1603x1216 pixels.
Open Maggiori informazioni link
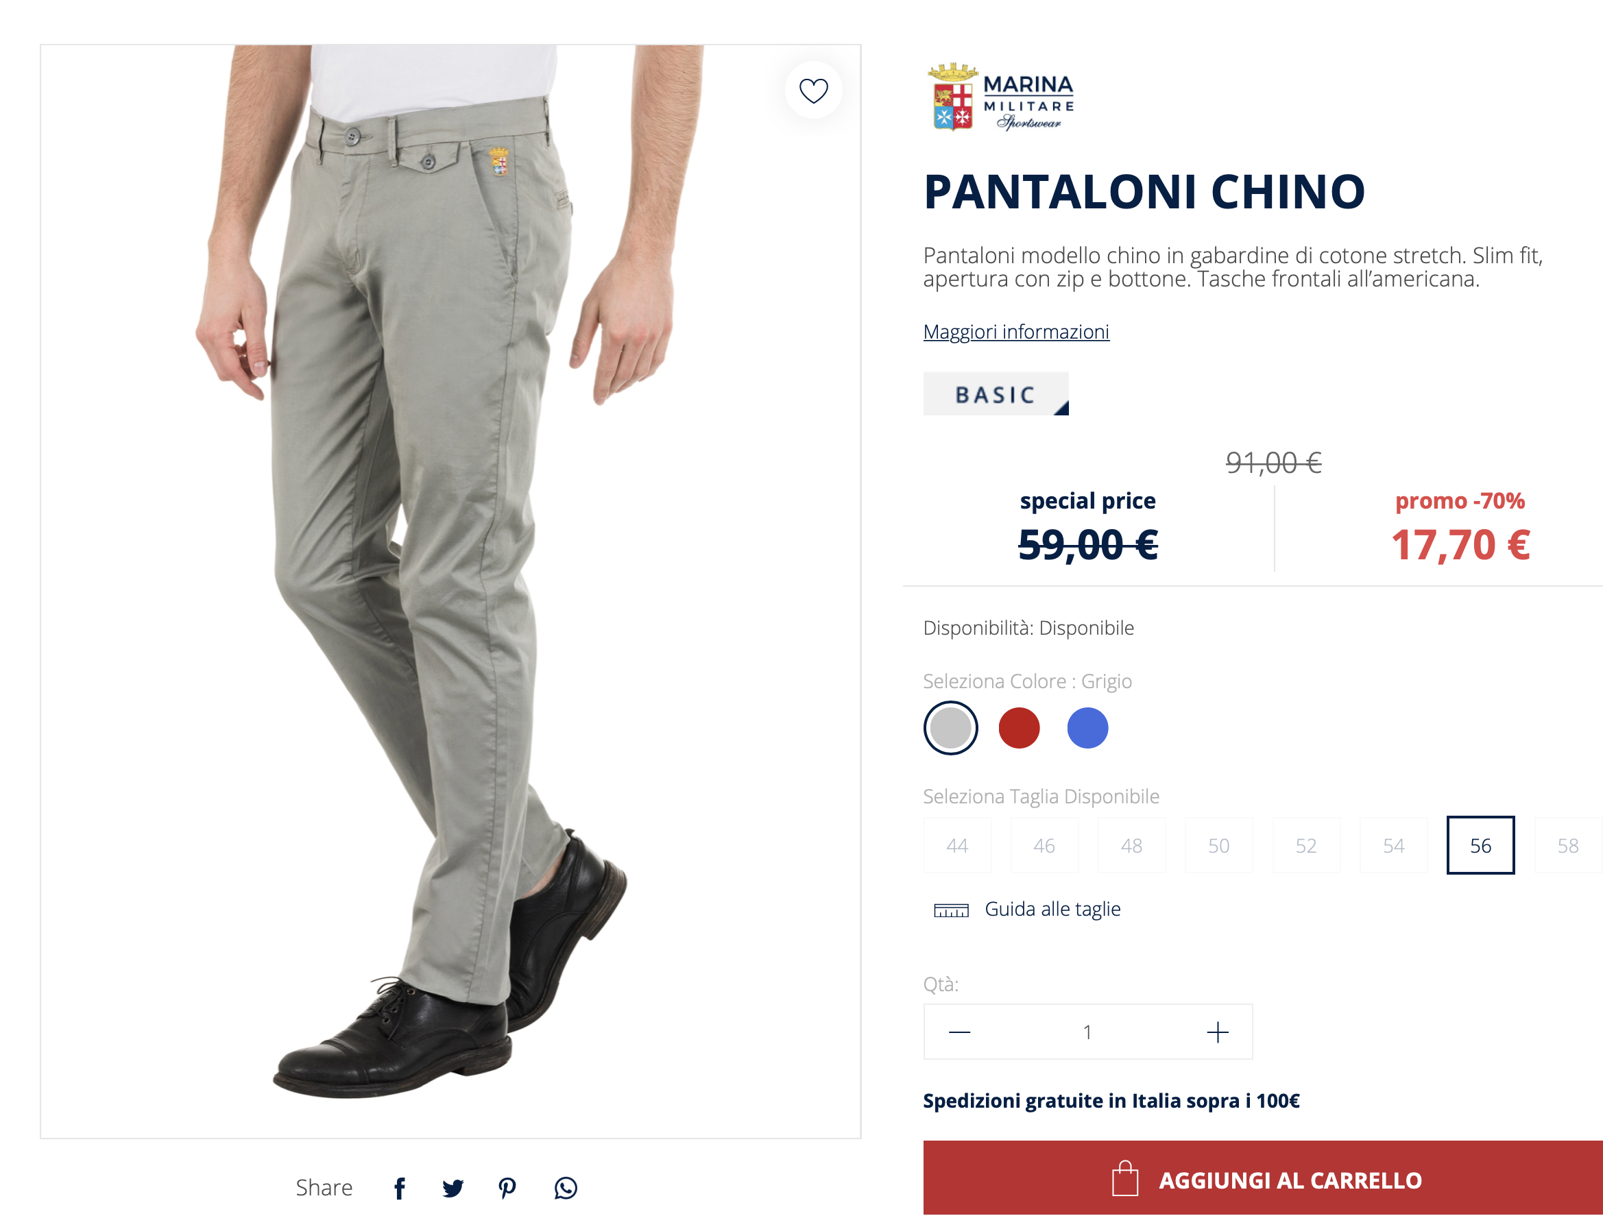1016,332
